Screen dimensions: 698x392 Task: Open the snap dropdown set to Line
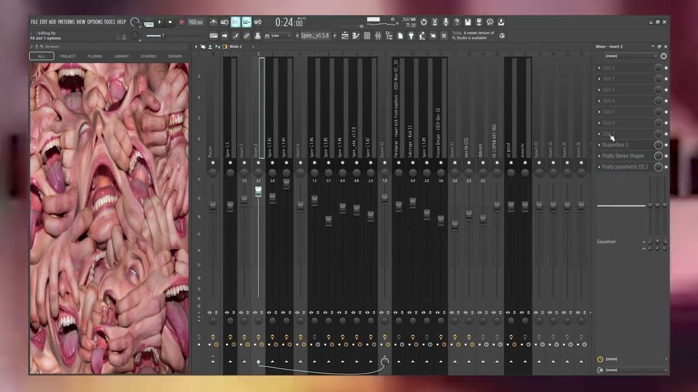(x=282, y=35)
